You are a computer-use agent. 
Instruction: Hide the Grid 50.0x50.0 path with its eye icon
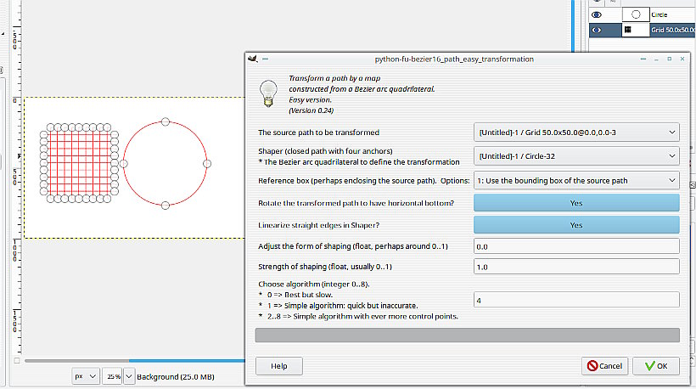click(597, 31)
